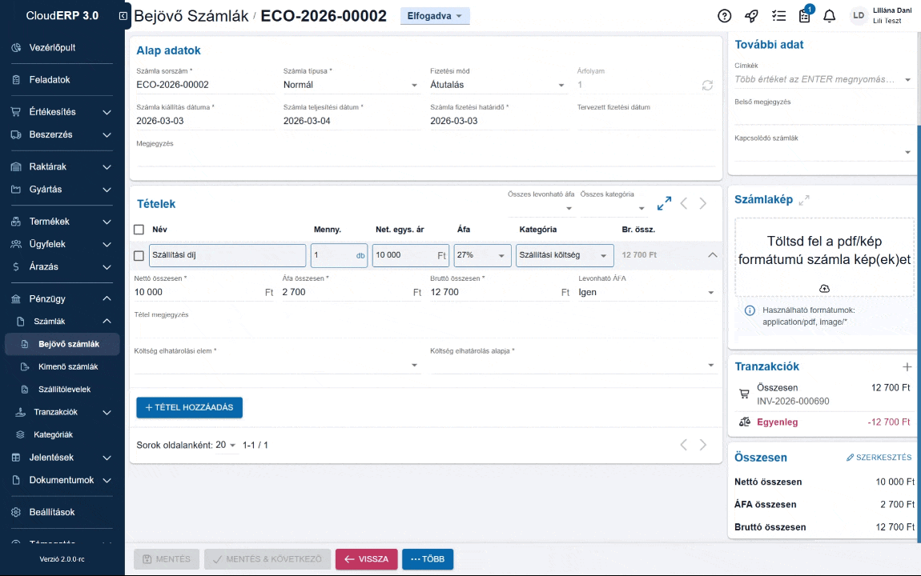The height and width of the screenshot is (576, 921).
Task: Open the Elfogadva status dropdown
Action: (435, 16)
